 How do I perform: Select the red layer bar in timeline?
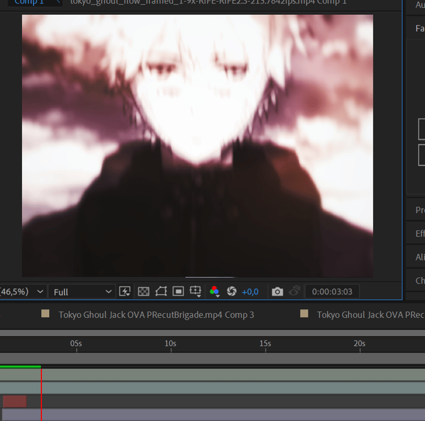pyautogui.click(x=15, y=401)
